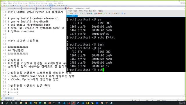Click the EditPlus horizontal scrollbar
Image resolution: width=186 pixels, height=105 pixels.
click(x=92, y=96)
